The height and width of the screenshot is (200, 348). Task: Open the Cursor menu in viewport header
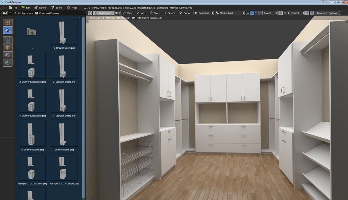(x=185, y=13)
